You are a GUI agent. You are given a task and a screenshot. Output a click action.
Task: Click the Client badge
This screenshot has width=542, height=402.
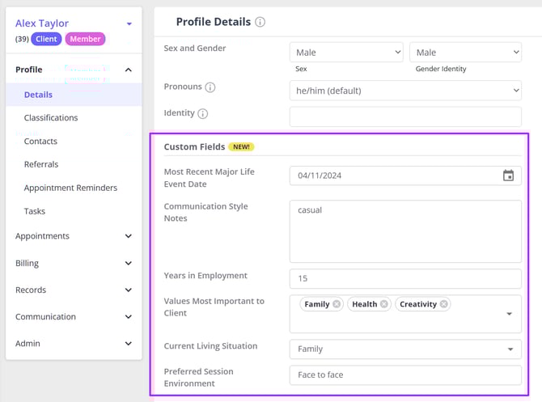click(46, 39)
